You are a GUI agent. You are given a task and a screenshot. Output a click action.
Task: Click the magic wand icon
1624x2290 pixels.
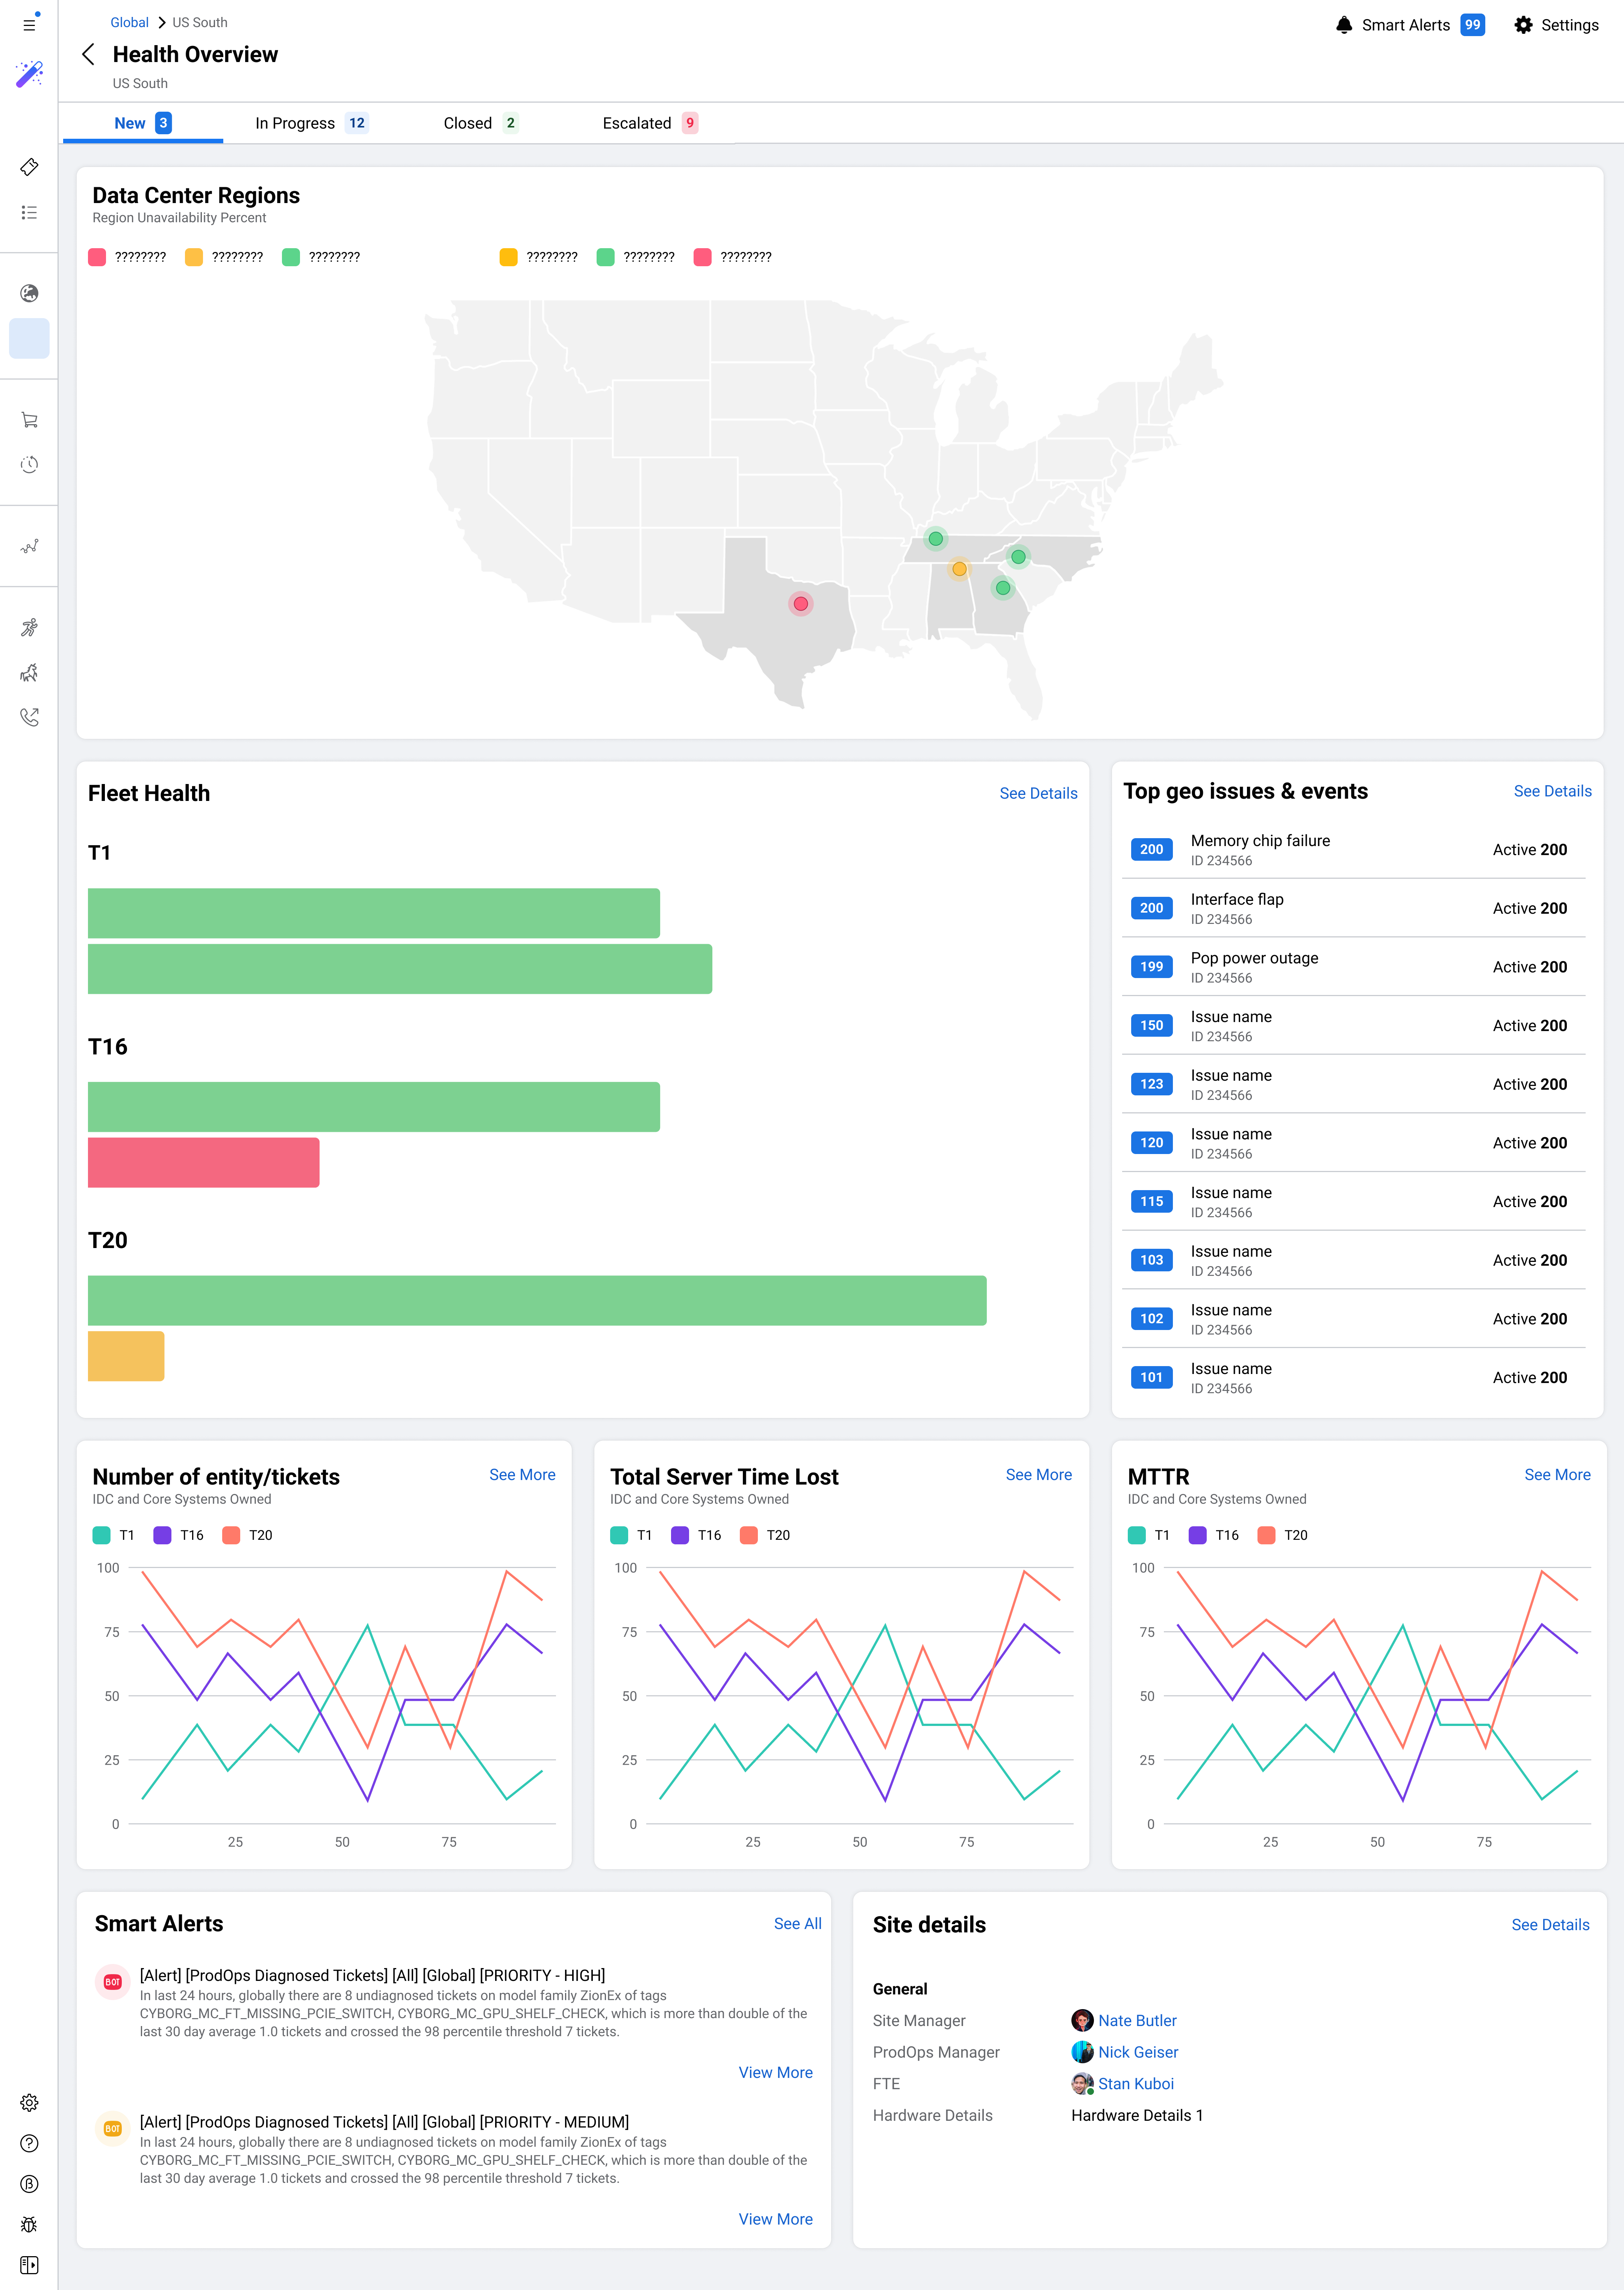pyautogui.click(x=29, y=74)
